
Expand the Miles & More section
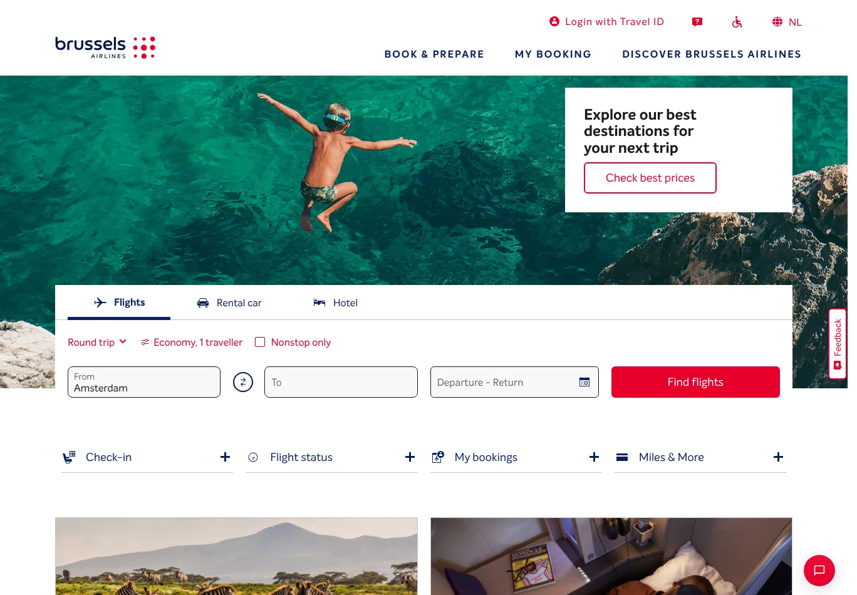pyautogui.click(x=700, y=457)
